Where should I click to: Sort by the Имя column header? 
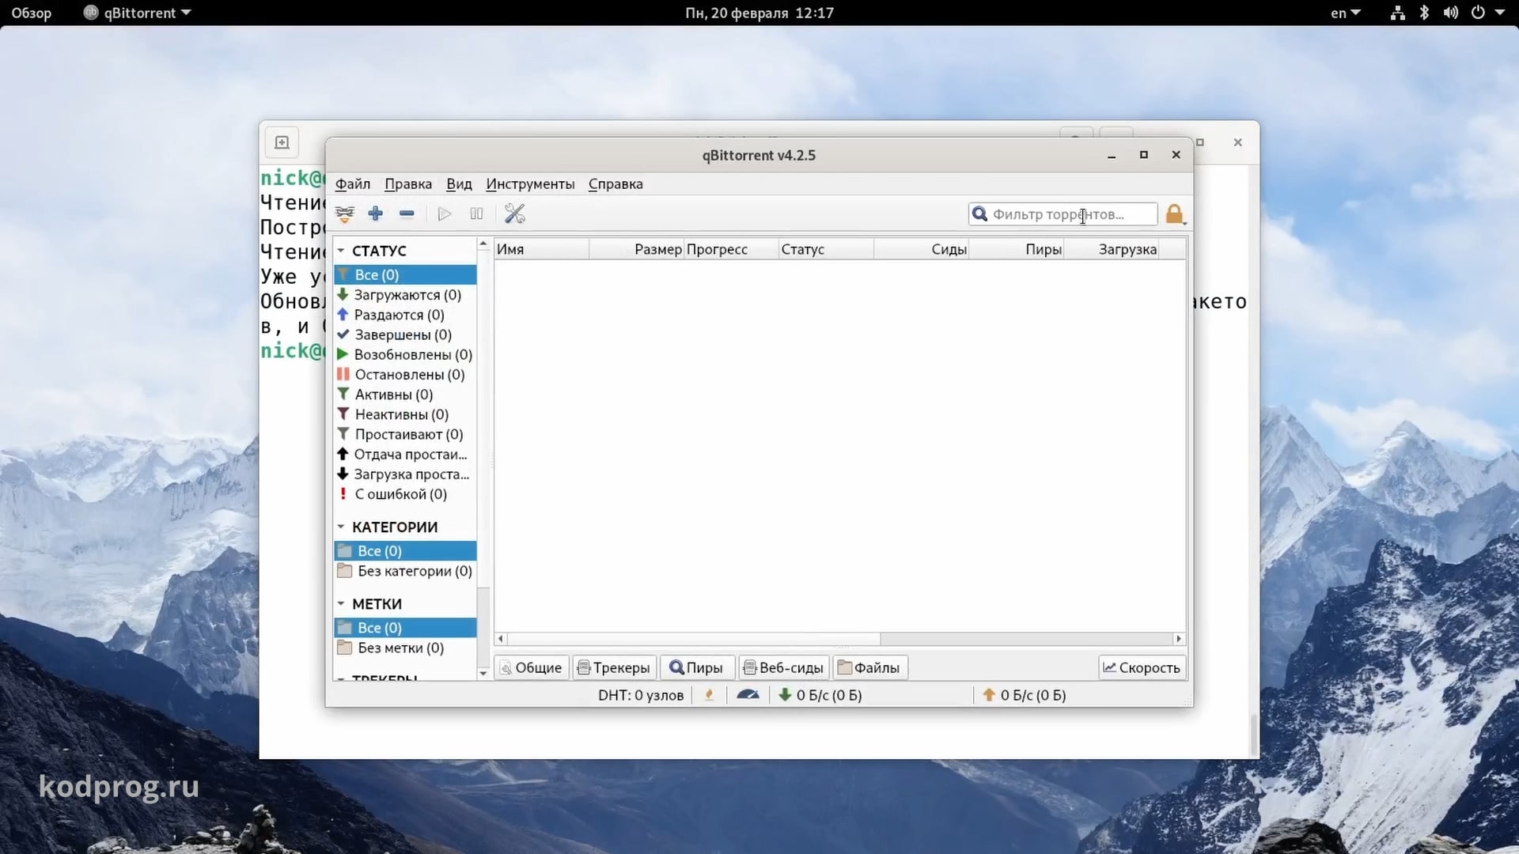pyautogui.click(x=541, y=250)
